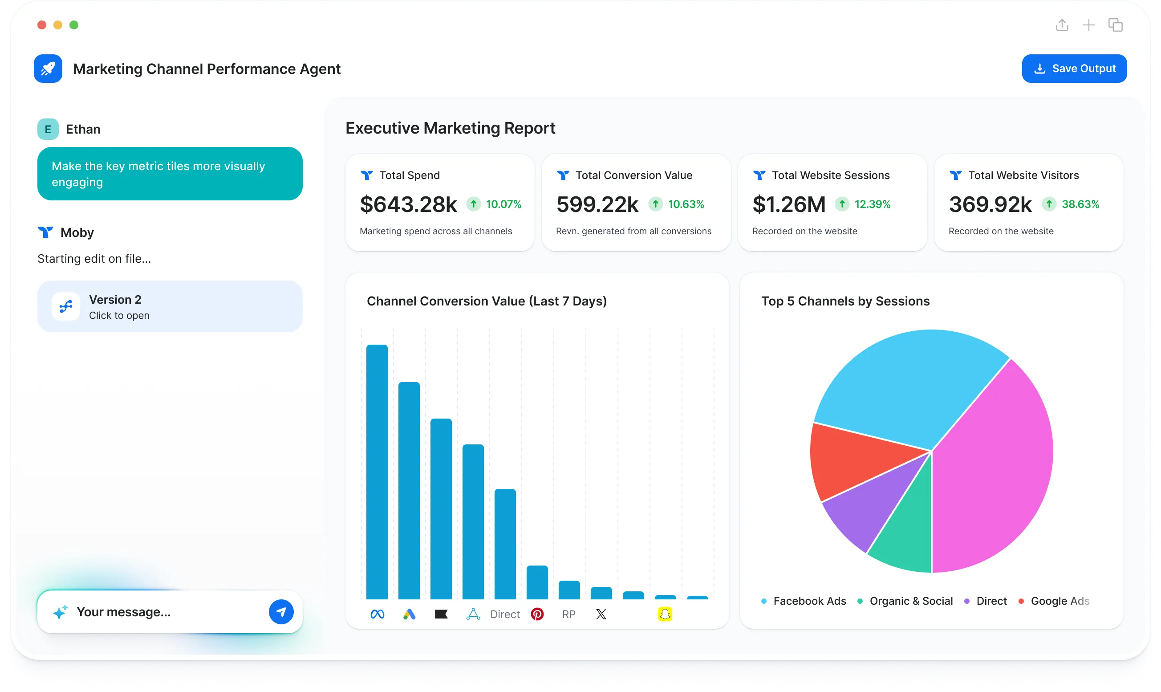The image size is (1161, 692).
Task: Open the Version 2 card
Action: click(x=170, y=306)
